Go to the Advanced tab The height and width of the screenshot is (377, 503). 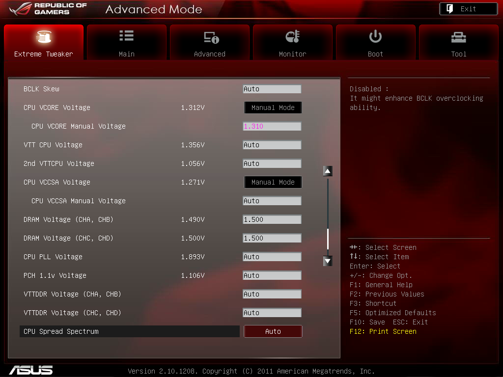pos(209,42)
